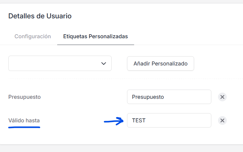Delete the Válido hasta label with X

pos(222,120)
